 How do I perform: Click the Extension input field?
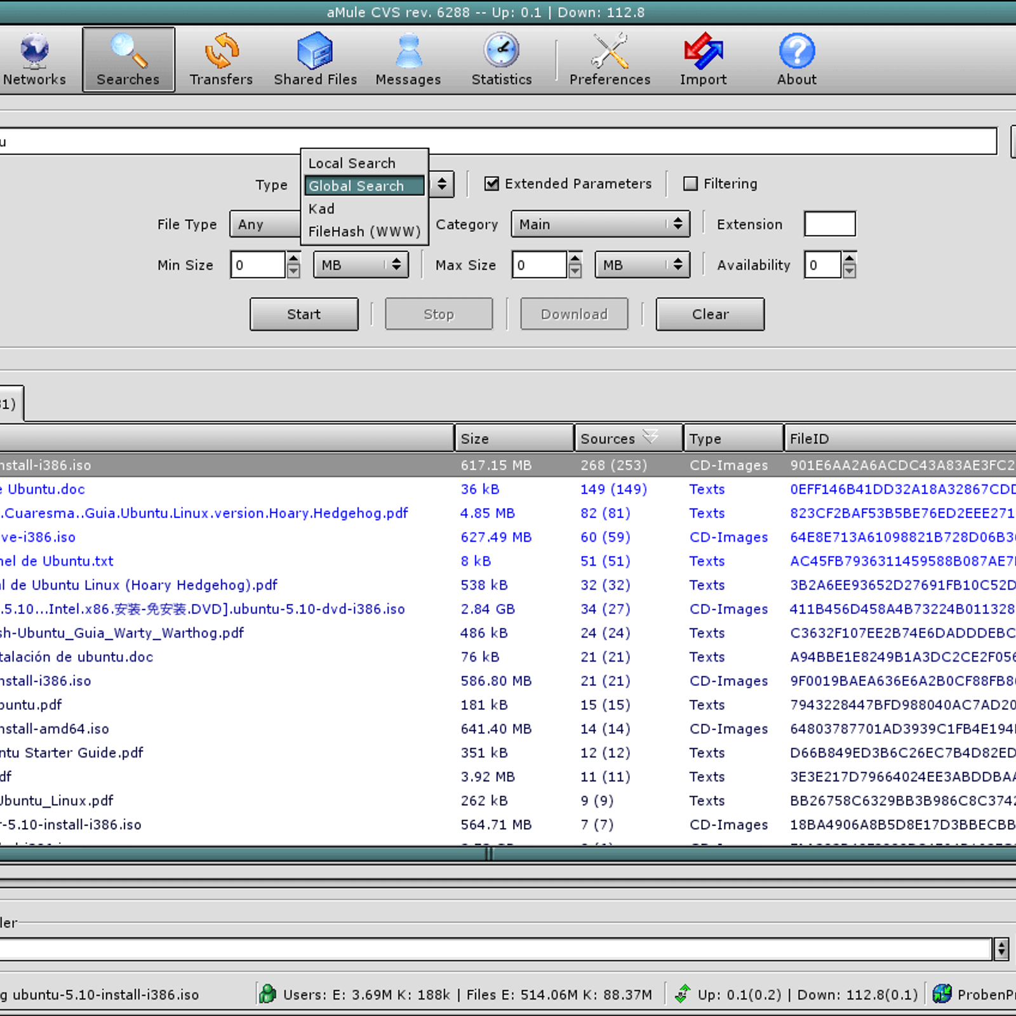coord(830,224)
